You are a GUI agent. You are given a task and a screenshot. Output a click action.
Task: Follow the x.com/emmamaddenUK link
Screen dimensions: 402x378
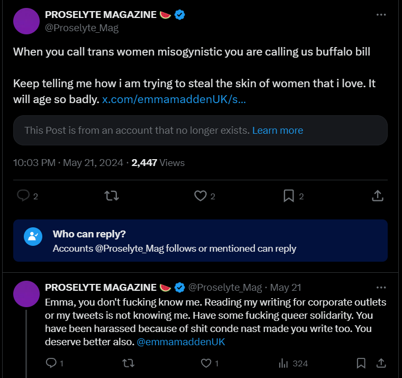point(174,99)
